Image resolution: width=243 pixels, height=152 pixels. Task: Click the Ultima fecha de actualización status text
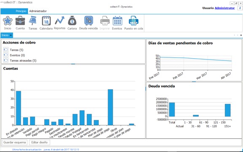[x=27, y=149]
